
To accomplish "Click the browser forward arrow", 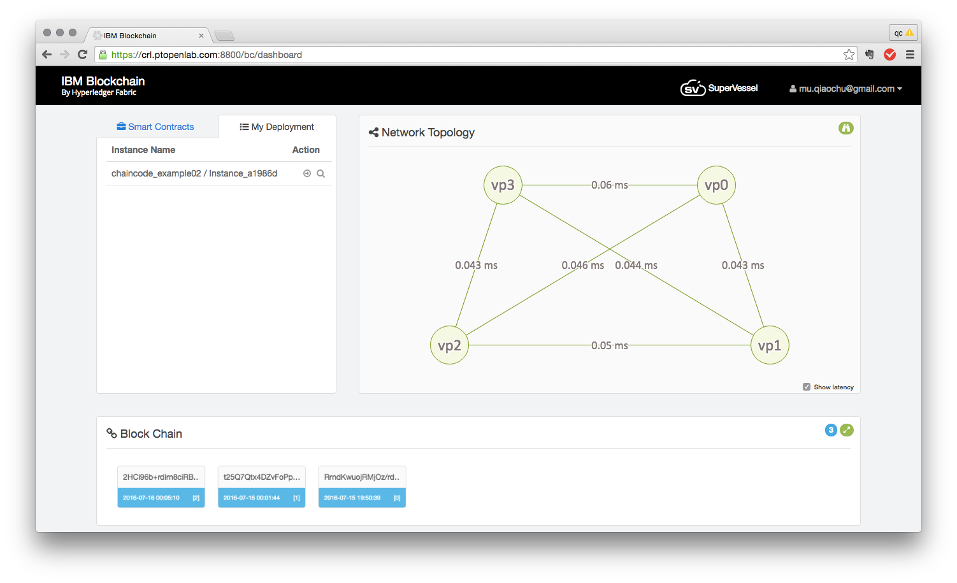I will pos(64,55).
